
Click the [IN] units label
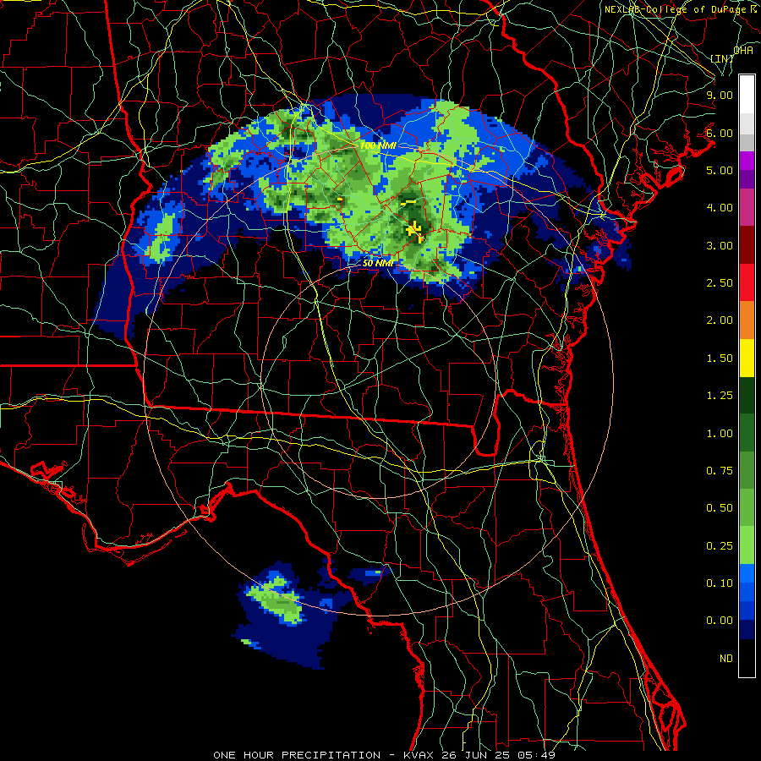point(722,58)
